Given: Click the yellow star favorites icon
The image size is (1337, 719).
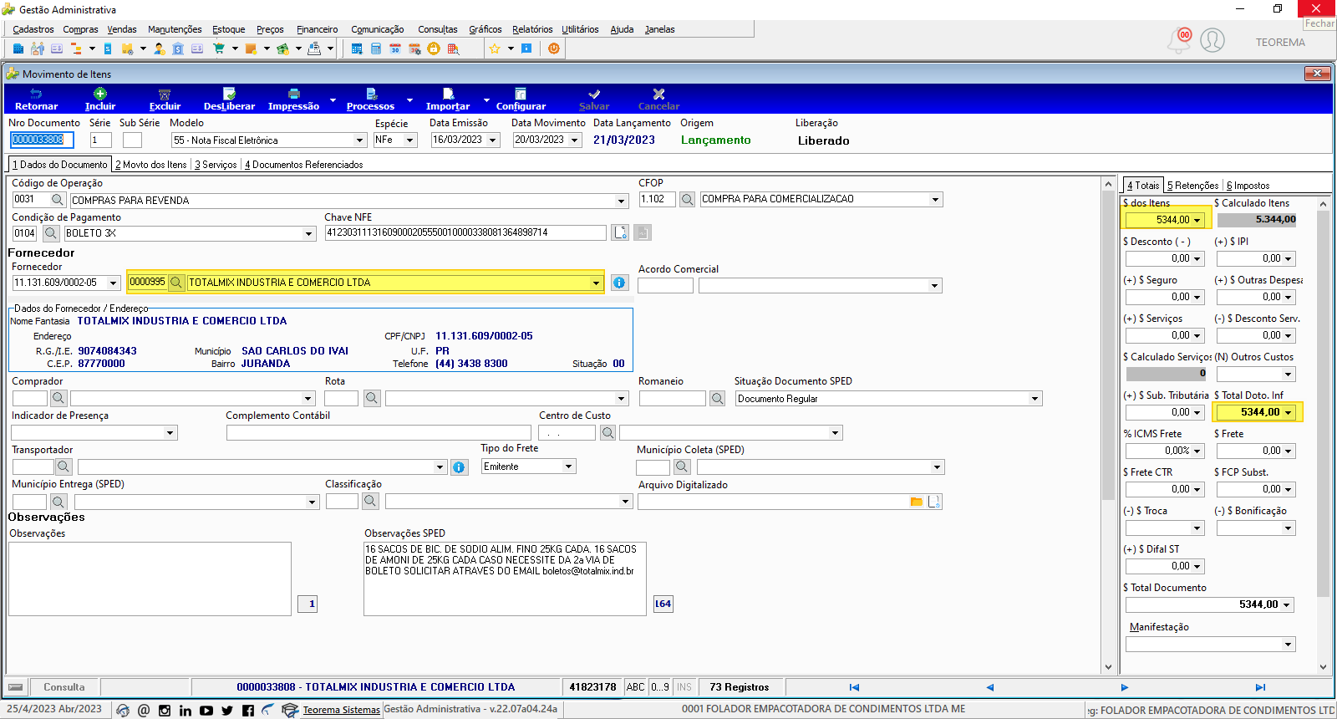Looking at the screenshot, I should (x=495, y=48).
